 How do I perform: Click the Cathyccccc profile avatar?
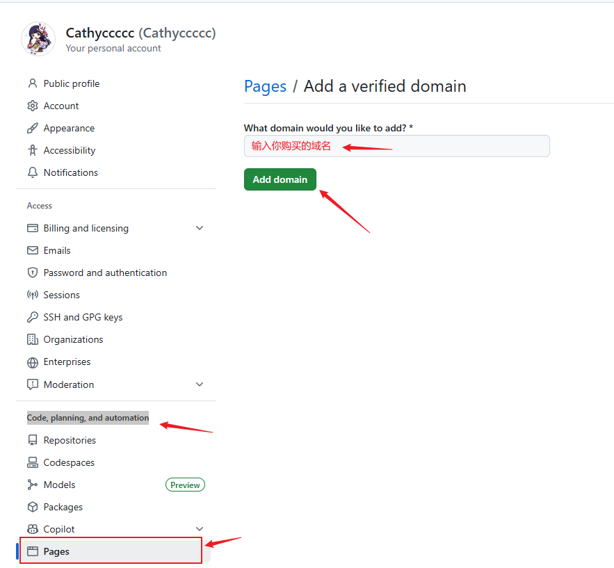(x=38, y=39)
